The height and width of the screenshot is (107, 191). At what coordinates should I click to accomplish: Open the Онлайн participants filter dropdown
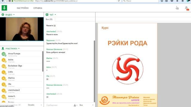35,105
